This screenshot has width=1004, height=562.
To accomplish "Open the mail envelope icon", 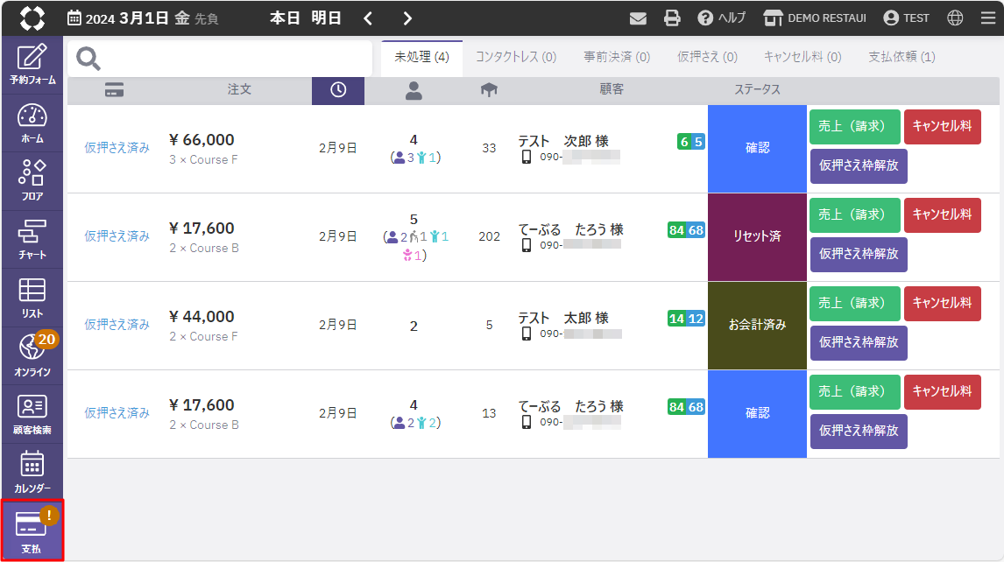I will (638, 18).
